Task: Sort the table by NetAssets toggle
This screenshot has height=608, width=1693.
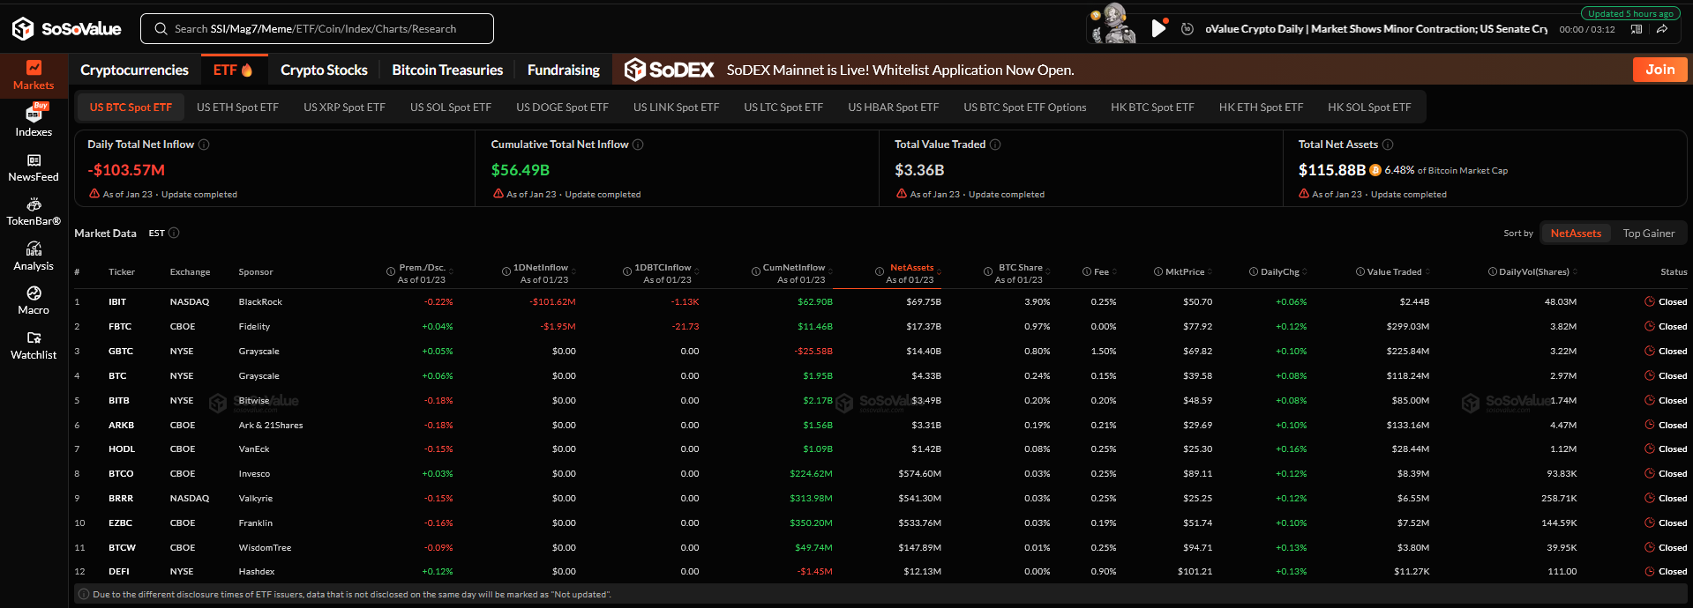Action: click(x=1576, y=234)
